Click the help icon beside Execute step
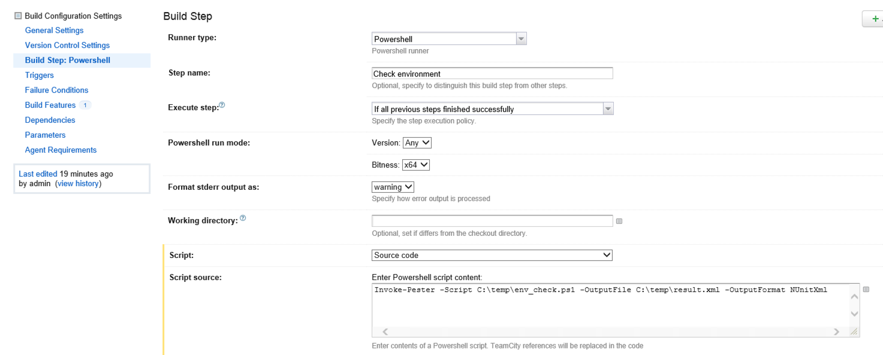This screenshot has height=355, width=883. [x=222, y=105]
